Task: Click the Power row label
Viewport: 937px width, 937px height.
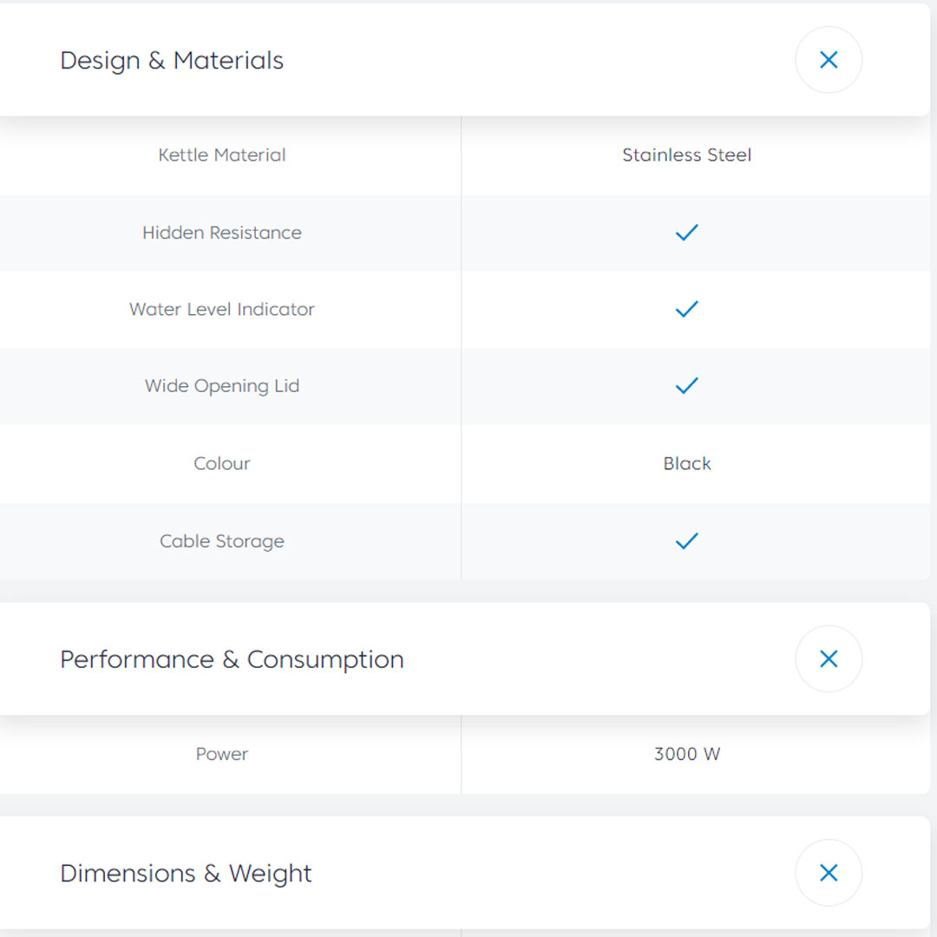Action: [222, 754]
